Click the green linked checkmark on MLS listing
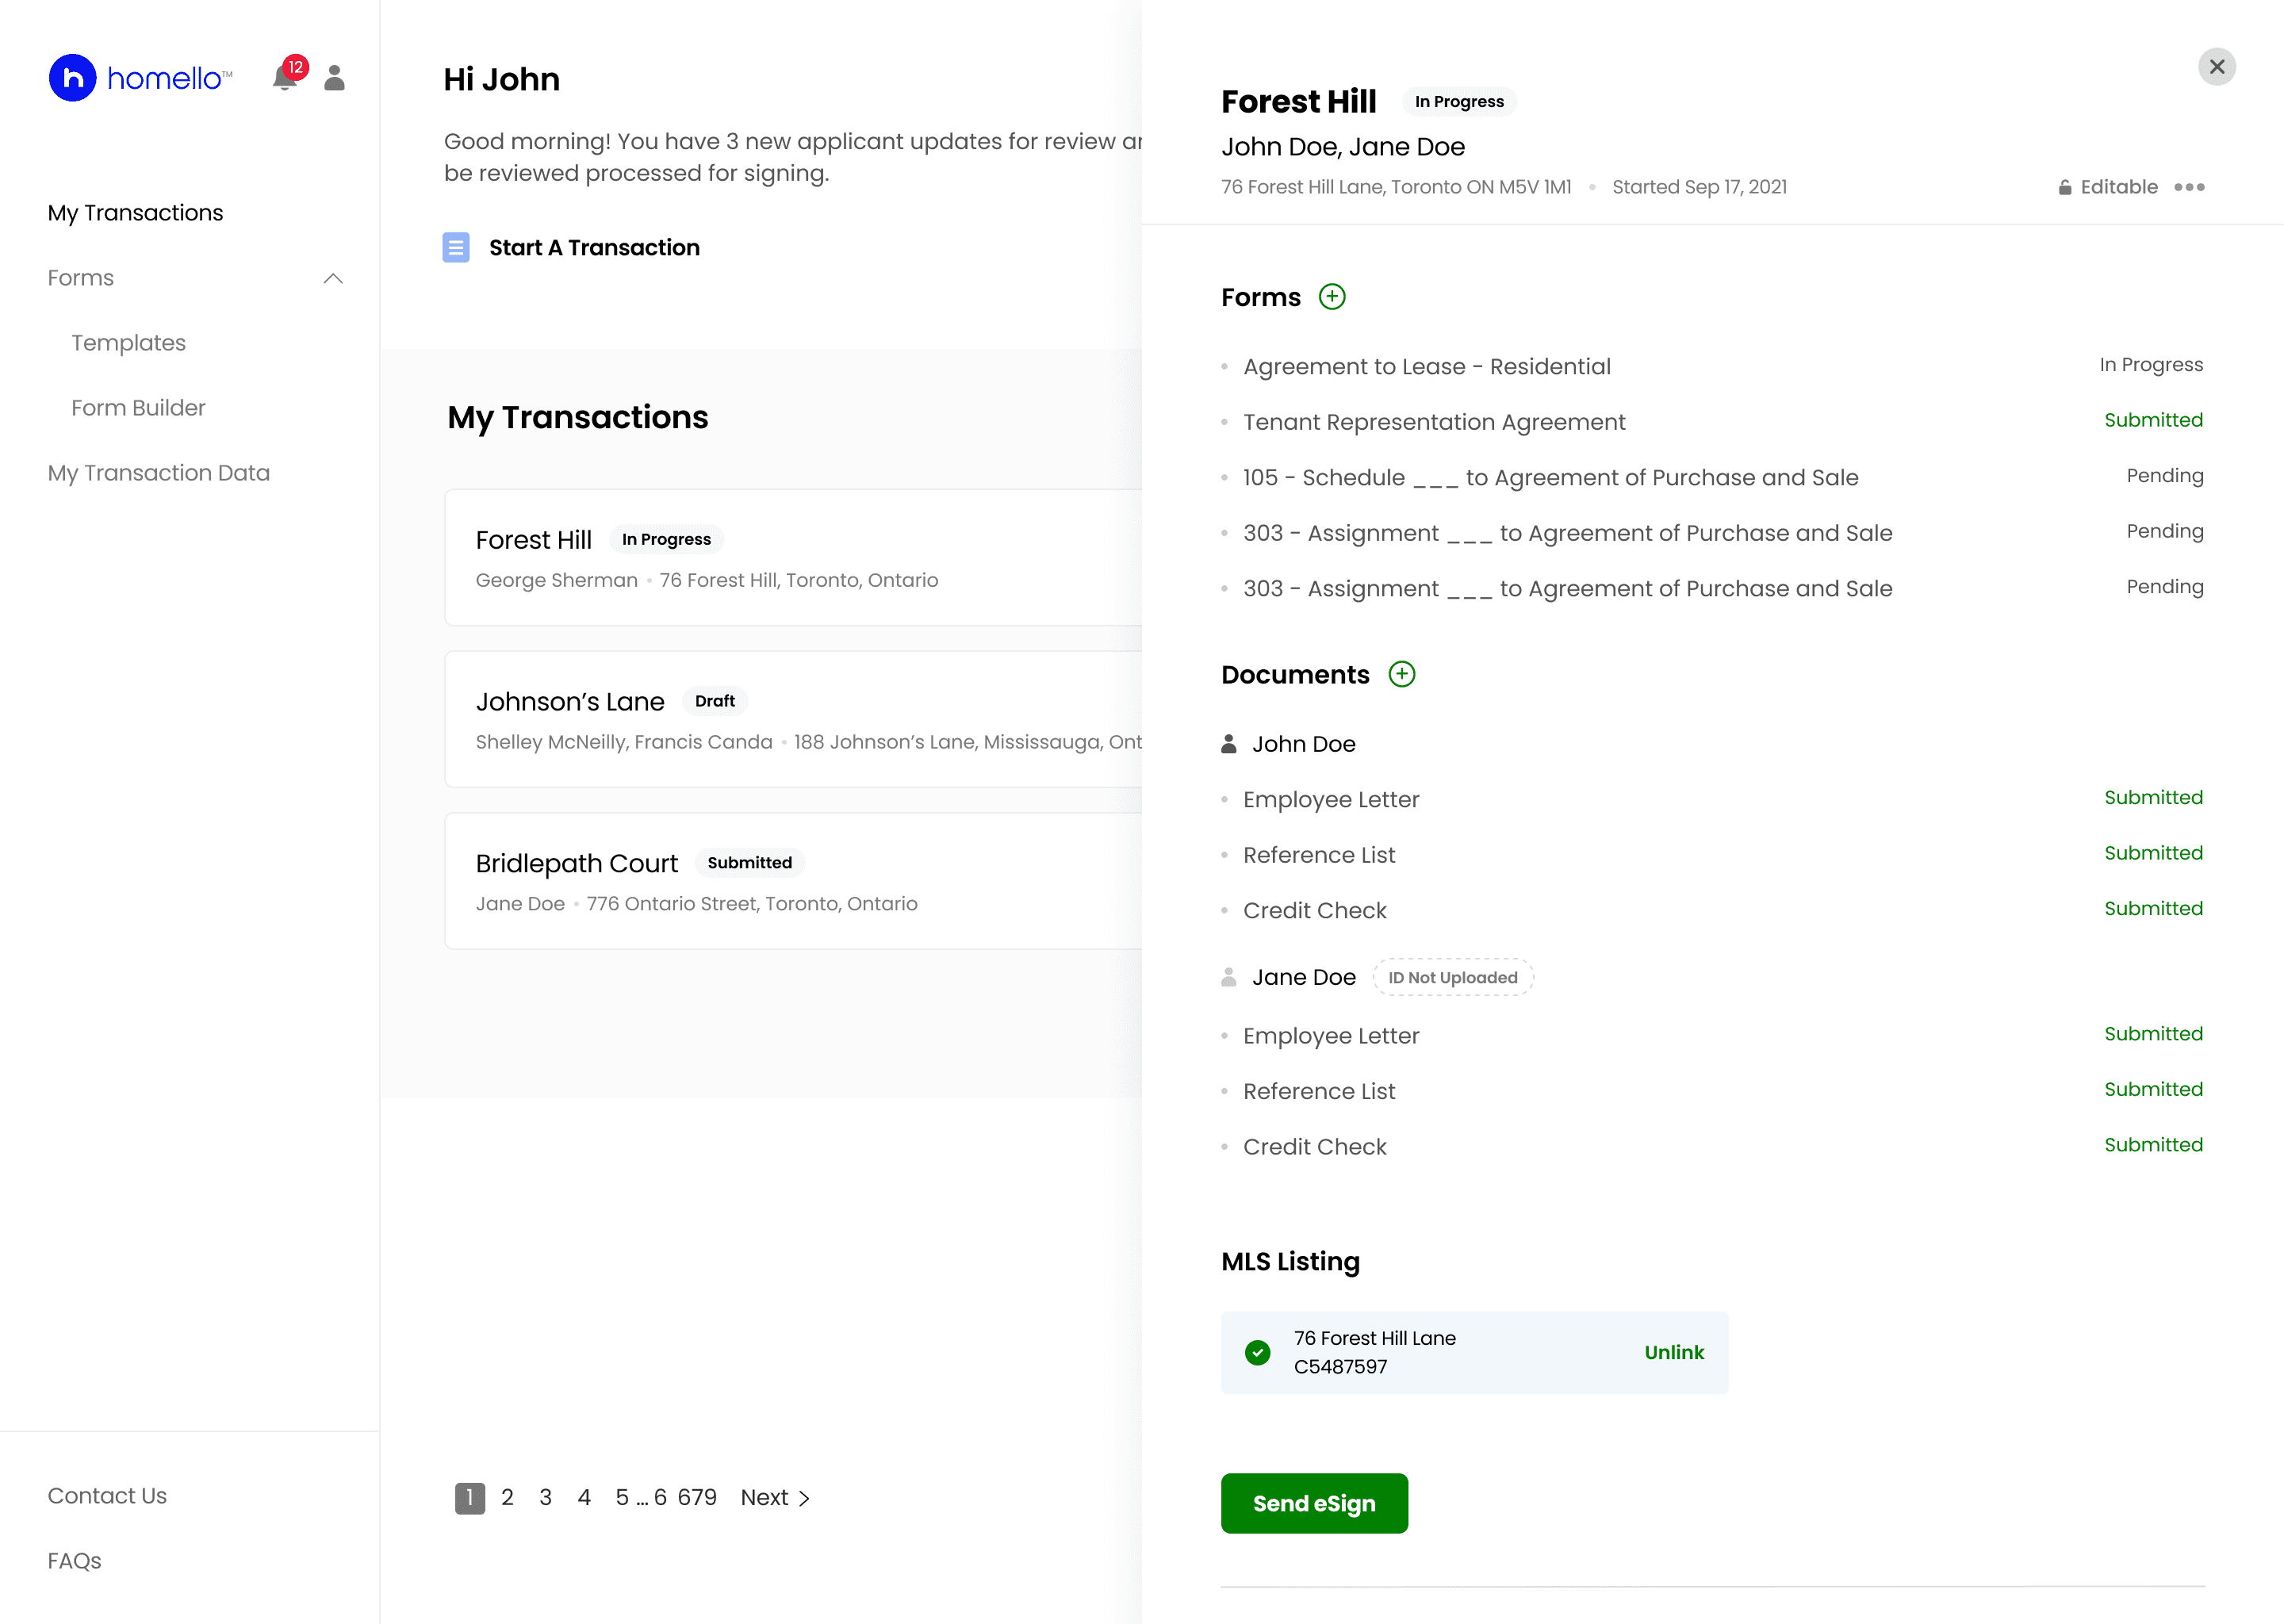Image resolution: width=2284 pixels, height=1624 pixels. 1257,1352
